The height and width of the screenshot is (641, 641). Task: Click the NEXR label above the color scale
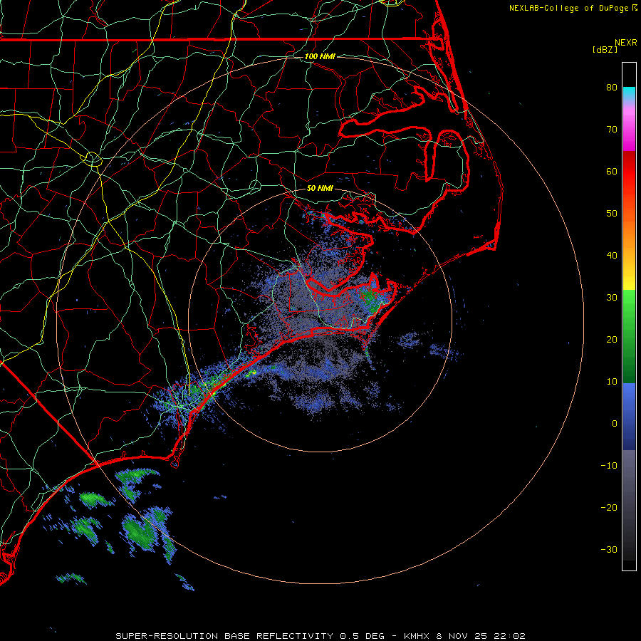(625, 43)
